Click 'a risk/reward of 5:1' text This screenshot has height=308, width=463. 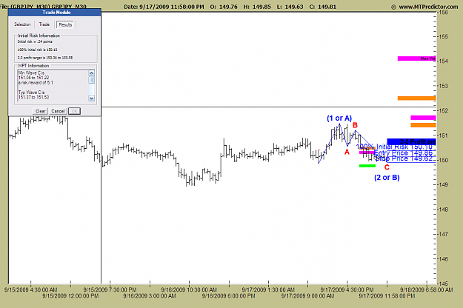(x=36, y=83)
